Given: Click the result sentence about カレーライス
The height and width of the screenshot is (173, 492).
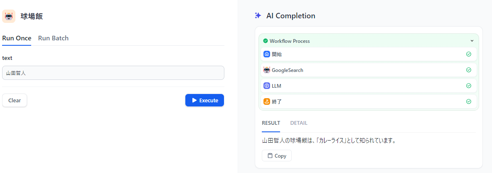Looking at the screenshot, I should 329,141.
